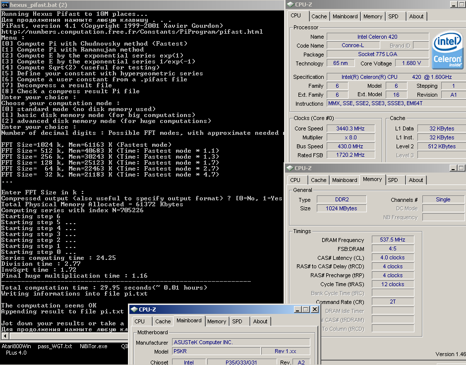Viewport: 466px width, 365px height.
Task: Open About tab in top CPU-Z window
Action: tap(416, 17)
